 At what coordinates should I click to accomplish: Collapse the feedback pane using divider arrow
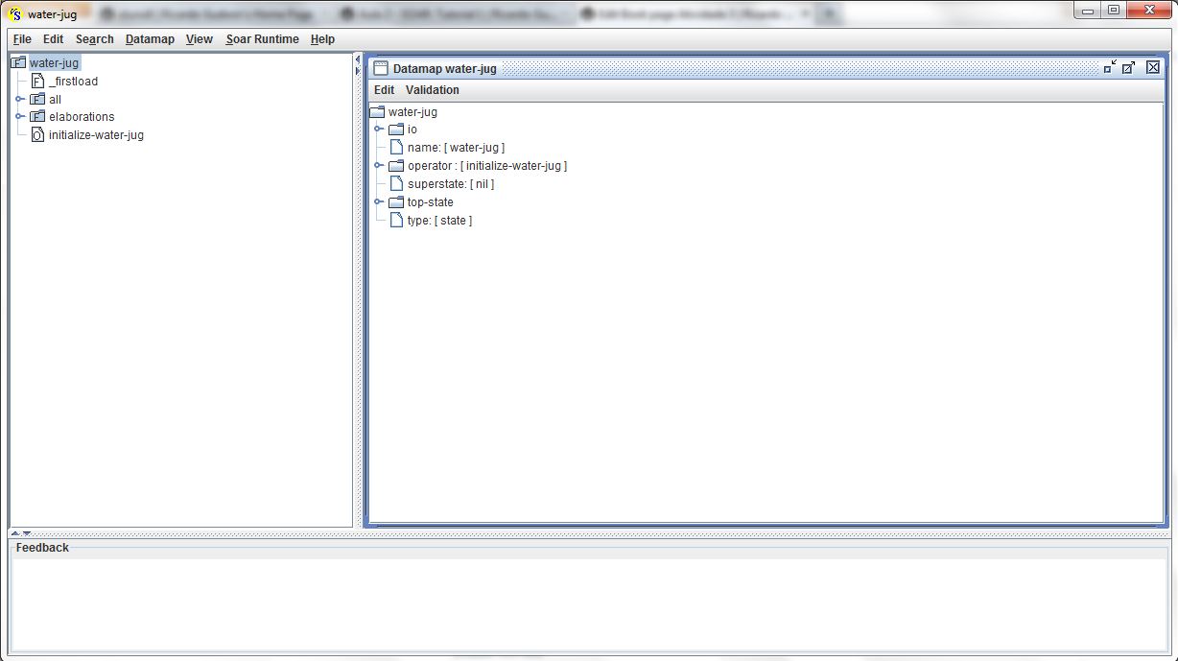coord(27,532)
